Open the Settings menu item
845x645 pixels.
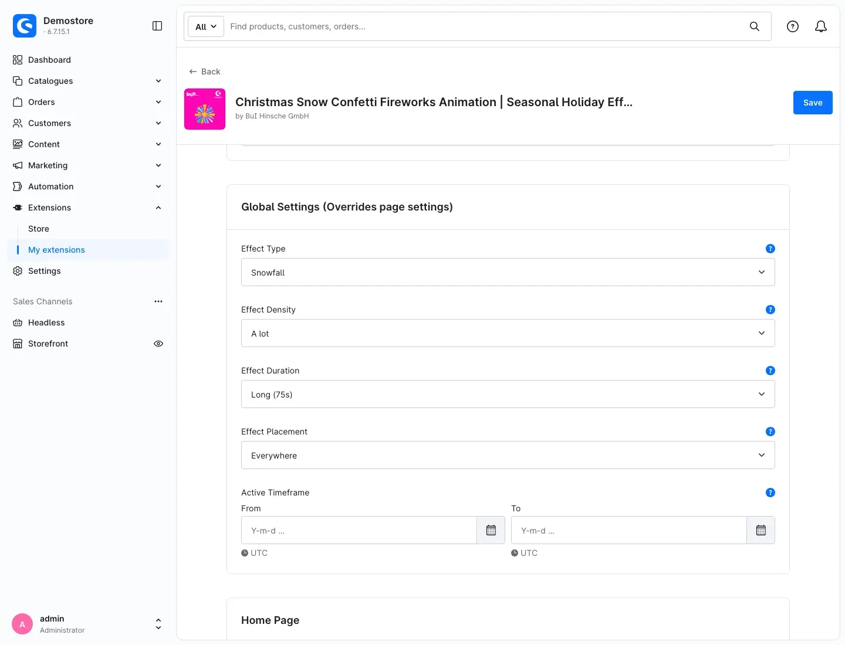(x=88, y=271)
